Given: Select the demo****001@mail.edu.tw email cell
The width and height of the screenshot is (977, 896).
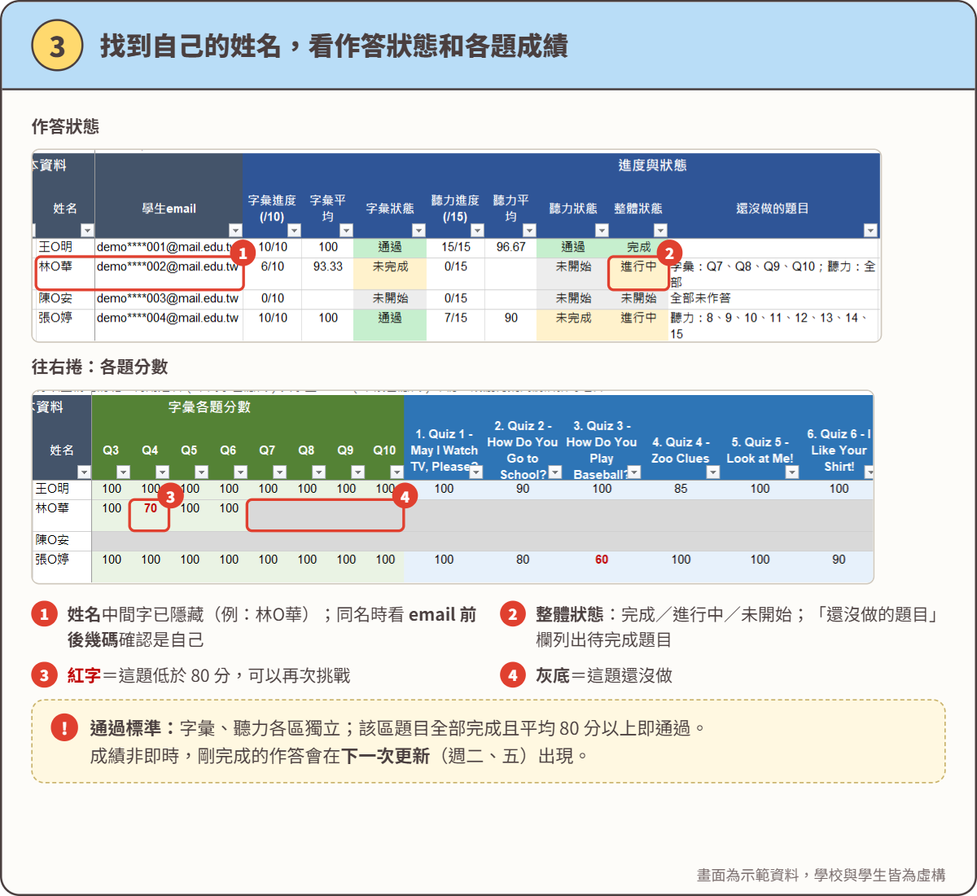Looking at the screenshot, I should (x=169, y=247).
